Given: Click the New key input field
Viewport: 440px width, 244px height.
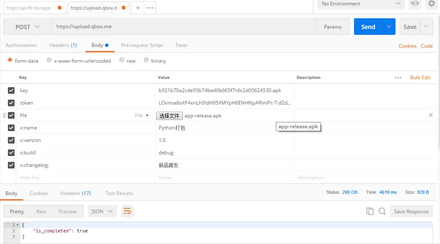Looking at the screenshot, I should coord(86,177).
